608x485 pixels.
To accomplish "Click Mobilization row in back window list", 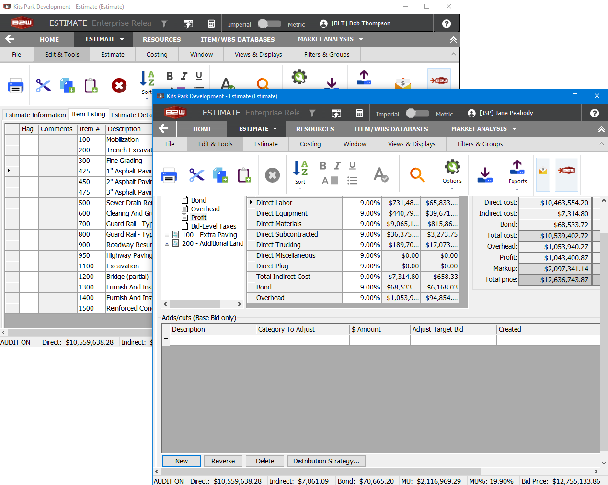I will [79, 139].
